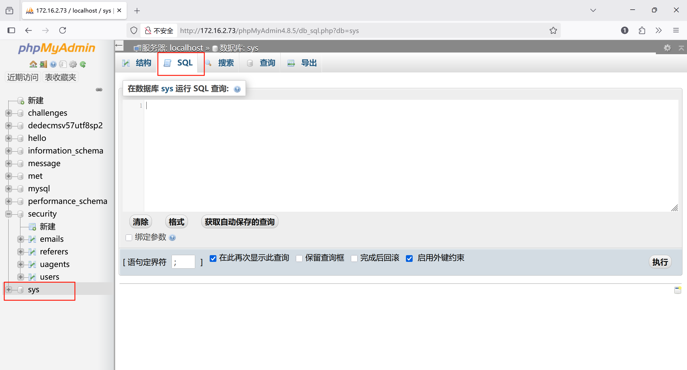
Task: Bookmark page with star icon
Action: tap(553, 31)
